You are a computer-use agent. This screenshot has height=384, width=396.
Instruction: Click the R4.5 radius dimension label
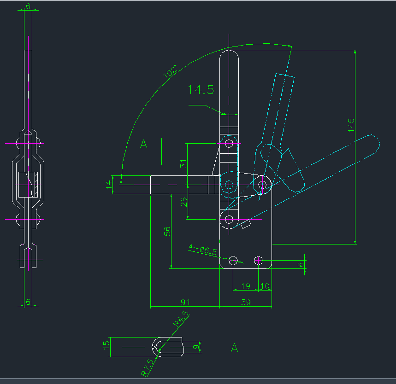(181, 319)
